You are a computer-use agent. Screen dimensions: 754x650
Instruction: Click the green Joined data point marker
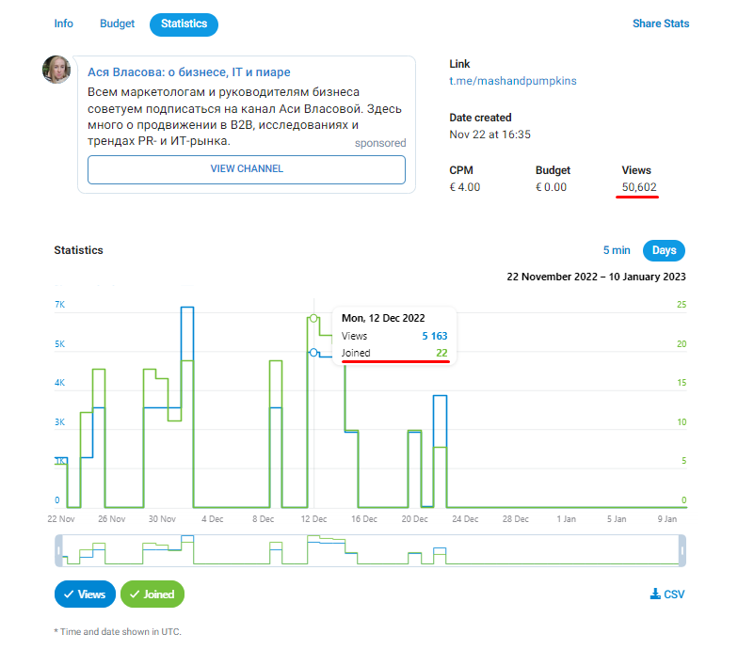[313, 318]
